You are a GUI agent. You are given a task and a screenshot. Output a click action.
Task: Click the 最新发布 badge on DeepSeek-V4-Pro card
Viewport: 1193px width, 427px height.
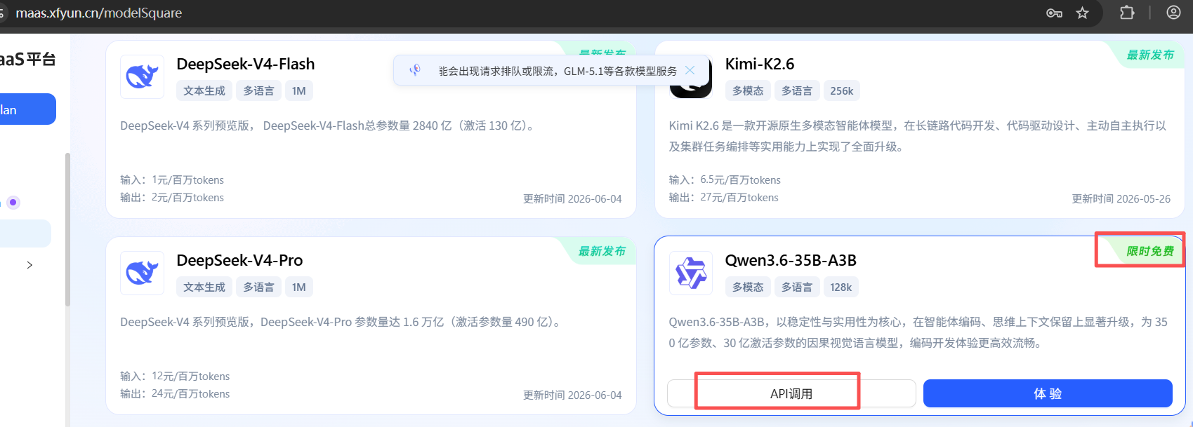tap(601, 251)
